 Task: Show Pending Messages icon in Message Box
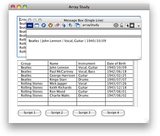(x=57, y=25)
